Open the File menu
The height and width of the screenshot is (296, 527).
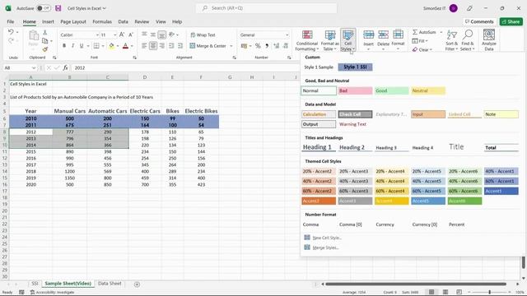[x=11, y=21]
